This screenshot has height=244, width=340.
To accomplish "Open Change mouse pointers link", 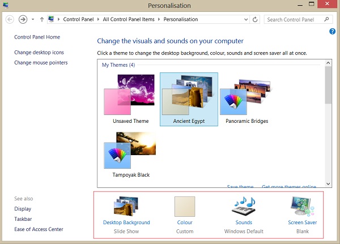I will point(41,63).
